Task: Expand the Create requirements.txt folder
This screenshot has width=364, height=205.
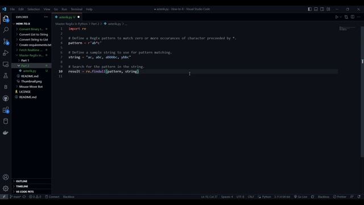Action: click(x=31, y=45)
